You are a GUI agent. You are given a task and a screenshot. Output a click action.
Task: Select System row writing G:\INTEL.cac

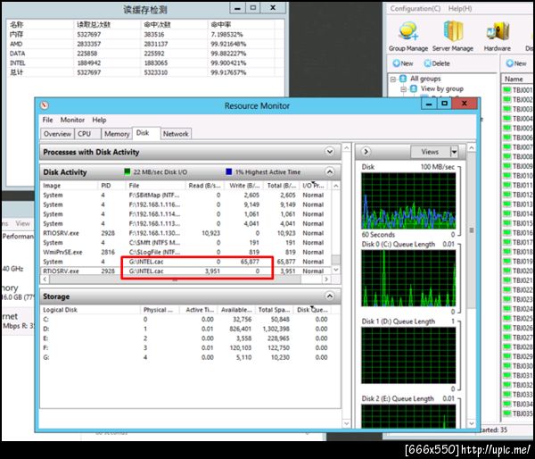pyautogui.click(x=186, y=262)
